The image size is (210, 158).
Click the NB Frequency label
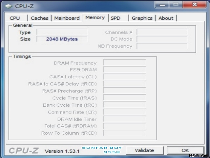point(115,46)
